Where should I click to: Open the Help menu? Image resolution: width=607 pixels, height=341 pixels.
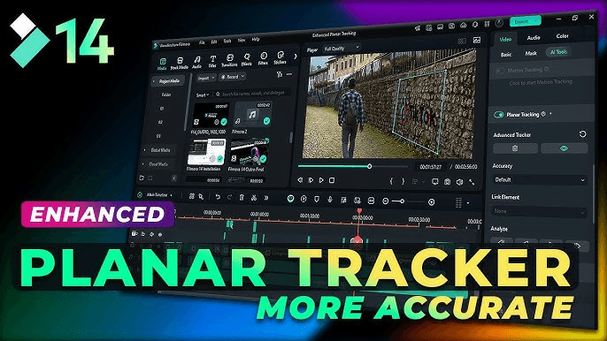pyautogui.click(x=256, y=40)
